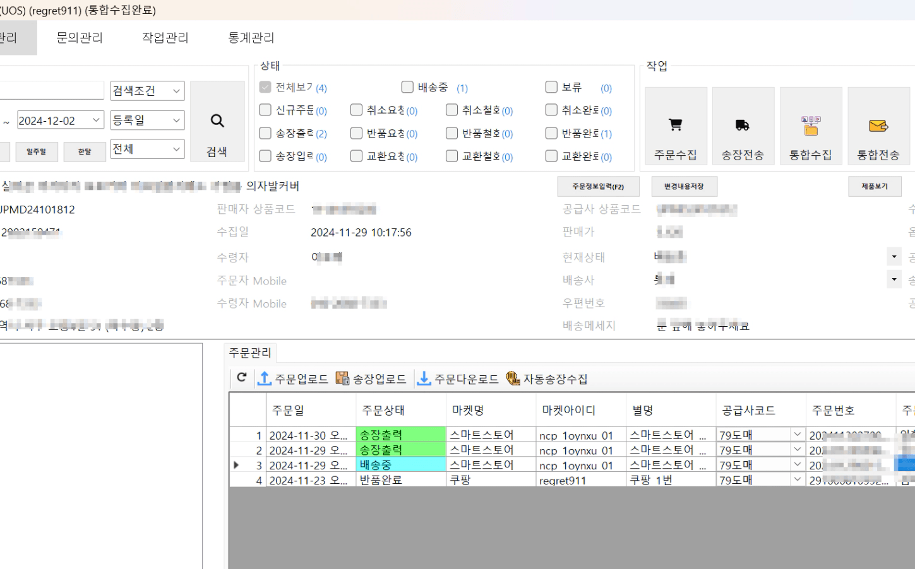Expand the 등록일 date type dropdown

147,120
